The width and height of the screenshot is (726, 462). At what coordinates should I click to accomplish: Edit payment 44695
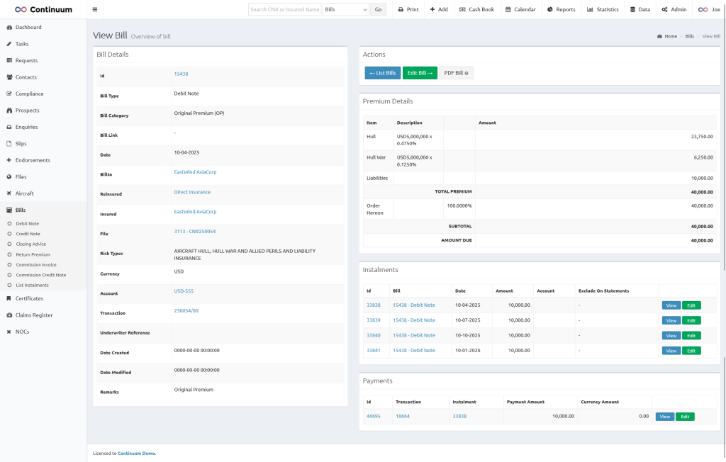685,417
